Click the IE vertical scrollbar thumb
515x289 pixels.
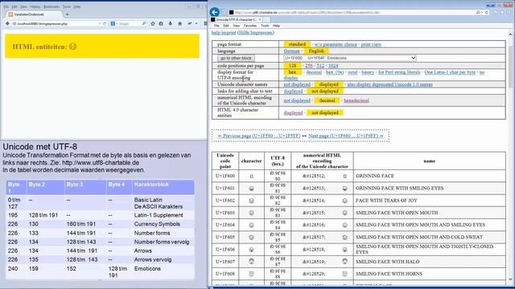point(510,67)
